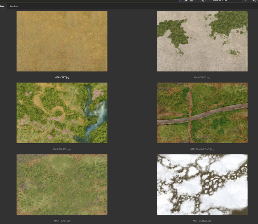This screenshot has width=258, height=224.
Task: Select the MAP-DIRT.jpg thumbnail
Action: 62,41
